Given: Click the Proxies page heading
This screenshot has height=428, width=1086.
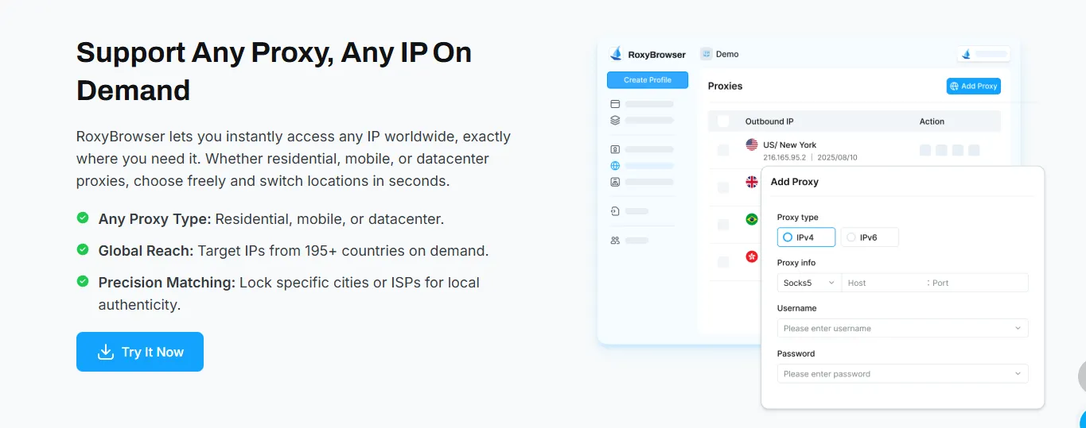Looking at the screenshot, I should click(725, 86).
